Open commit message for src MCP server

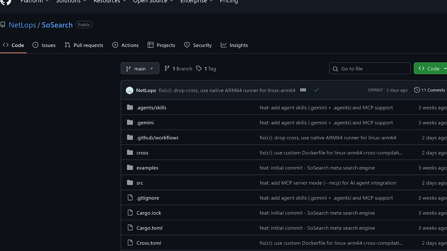click(x=328, y=182)
